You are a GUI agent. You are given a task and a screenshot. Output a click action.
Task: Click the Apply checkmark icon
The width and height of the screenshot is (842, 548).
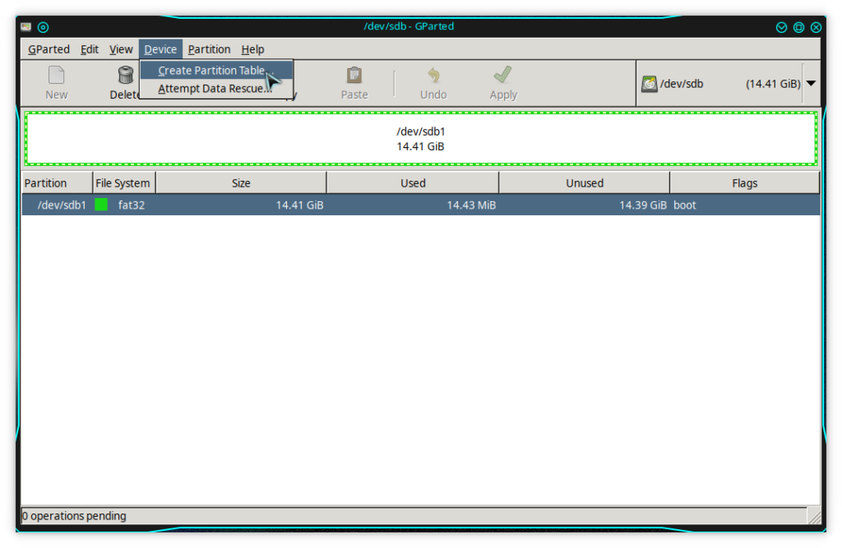(503, 76)
